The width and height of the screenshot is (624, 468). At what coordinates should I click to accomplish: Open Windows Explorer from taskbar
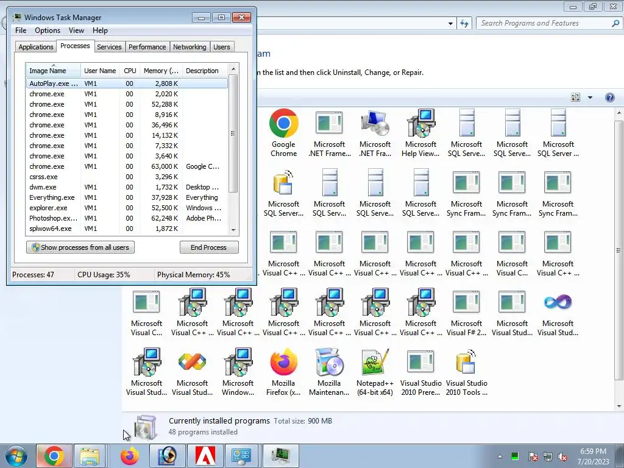[x=90, y=456]
